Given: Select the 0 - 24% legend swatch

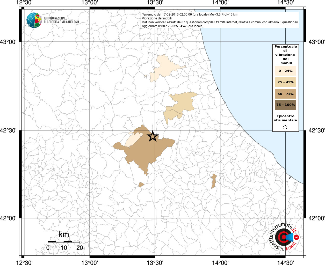Looking at the screenshot, I should coord(286,71).
